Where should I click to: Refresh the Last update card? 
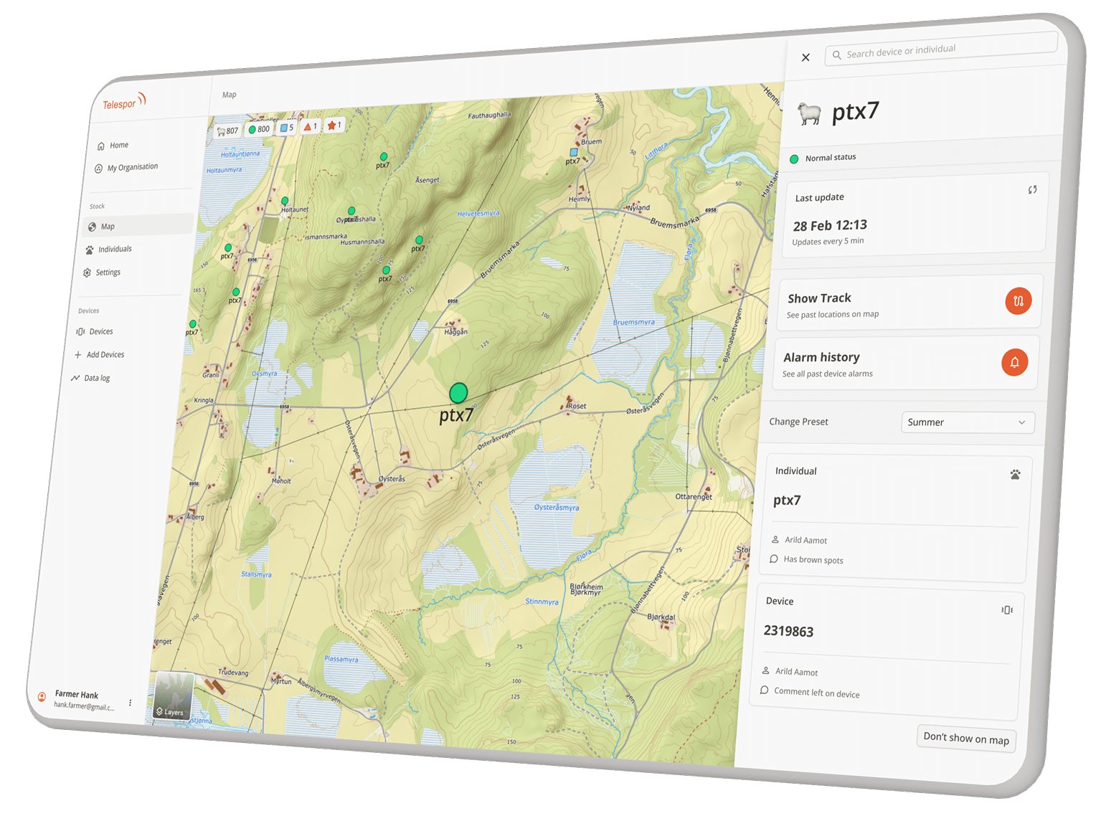pyautogui.click(x=1032, y=190)
